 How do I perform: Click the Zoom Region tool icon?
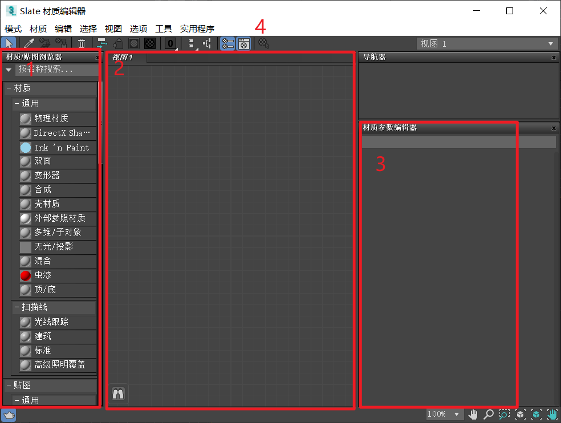[505, 414]
